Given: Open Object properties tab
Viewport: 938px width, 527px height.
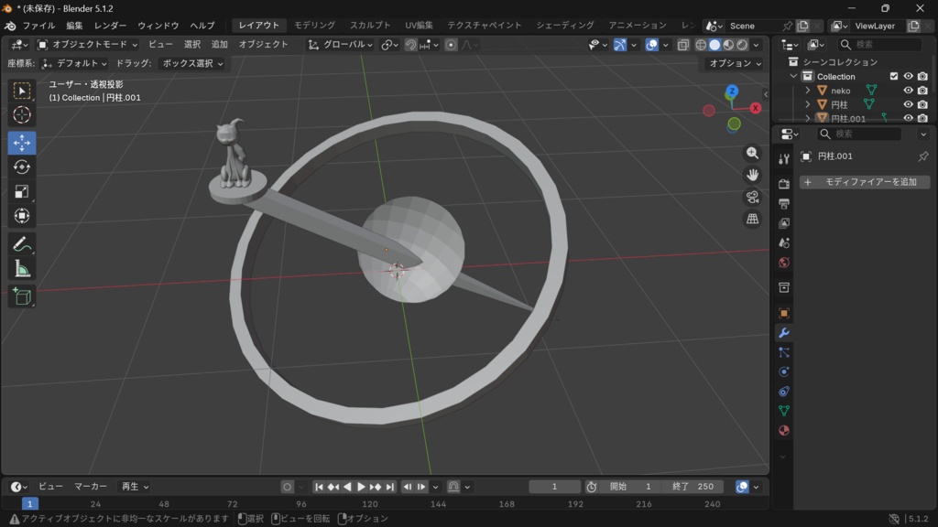Looking at the screenshot, I should pos(784,313).
